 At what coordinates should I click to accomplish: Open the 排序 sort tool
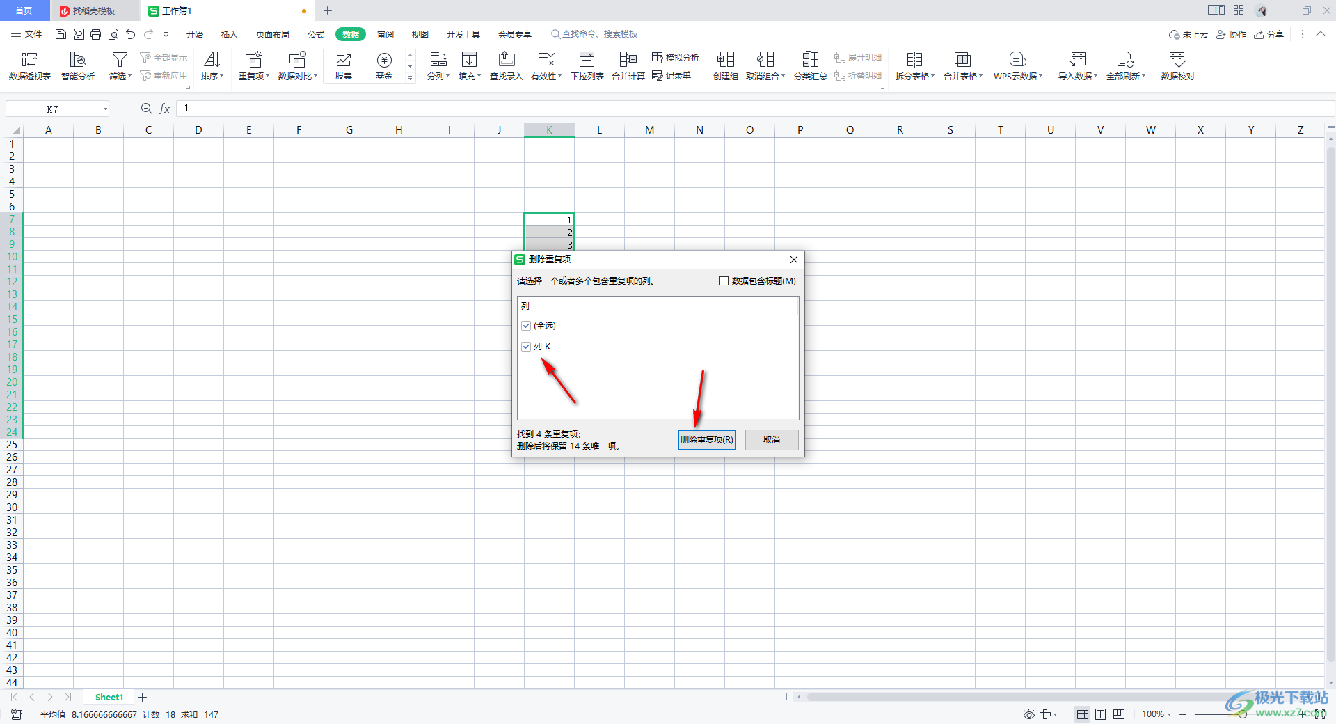212,66
